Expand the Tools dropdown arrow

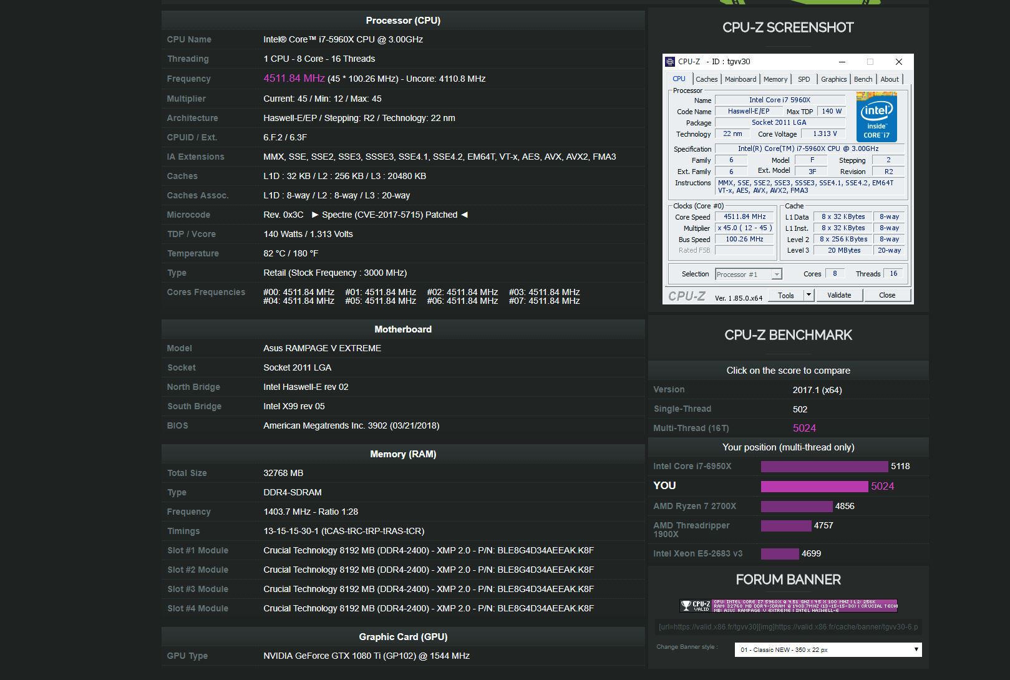pyautogui.click(x=809, y=295)
